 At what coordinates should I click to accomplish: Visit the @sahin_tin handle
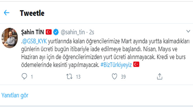(x=73, y=32)
